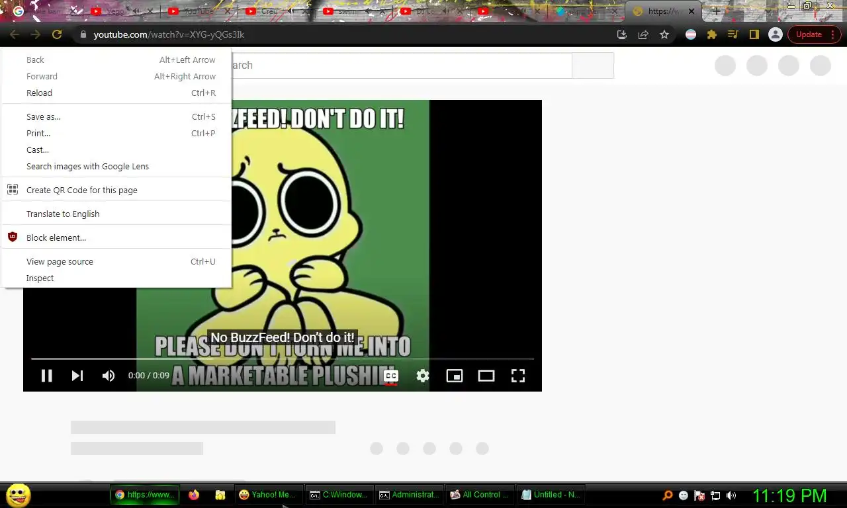Choose Search images with Google Lens

[x=116, y=166]
